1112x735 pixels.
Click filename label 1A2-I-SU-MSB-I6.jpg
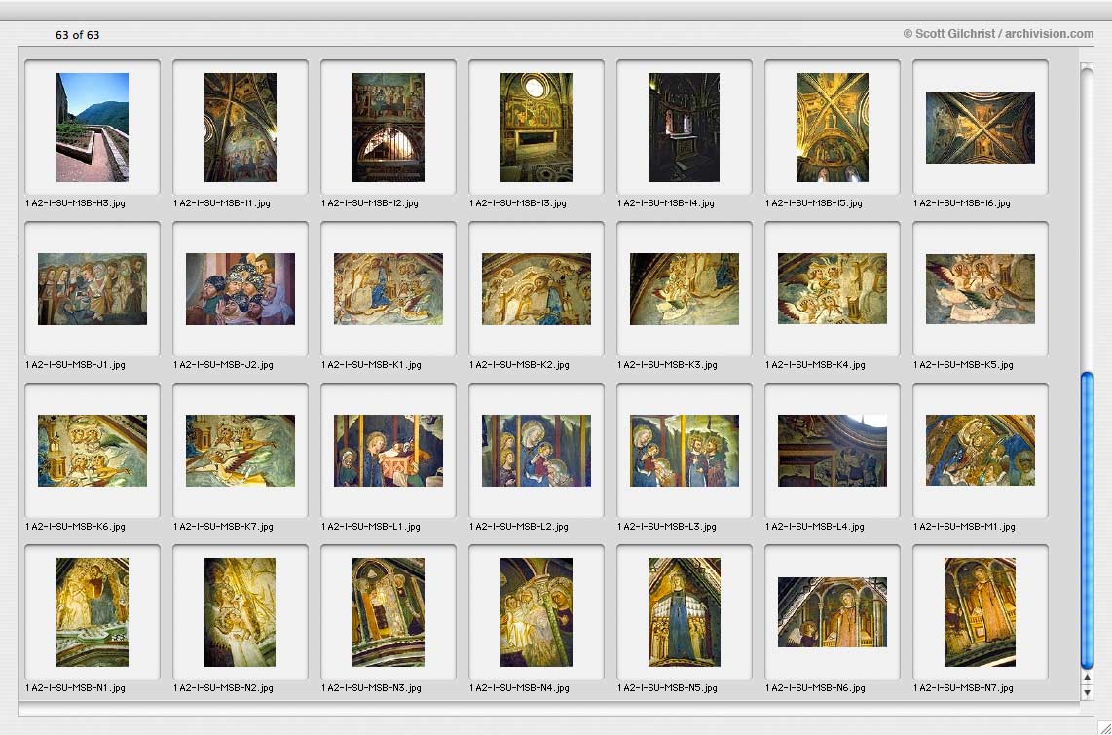[x=962, y=202]
